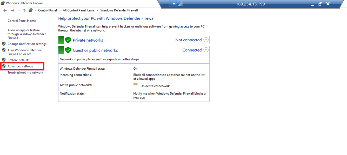Click the Notification state label
Image resolution: width=347 pixels, height=155 pixels.
coord(72,93)
